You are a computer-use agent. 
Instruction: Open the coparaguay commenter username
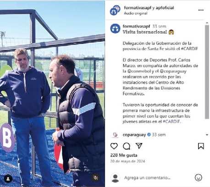point(134,135)
